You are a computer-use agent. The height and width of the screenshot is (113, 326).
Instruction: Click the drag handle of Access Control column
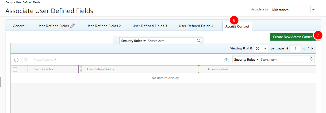[201, 69]
